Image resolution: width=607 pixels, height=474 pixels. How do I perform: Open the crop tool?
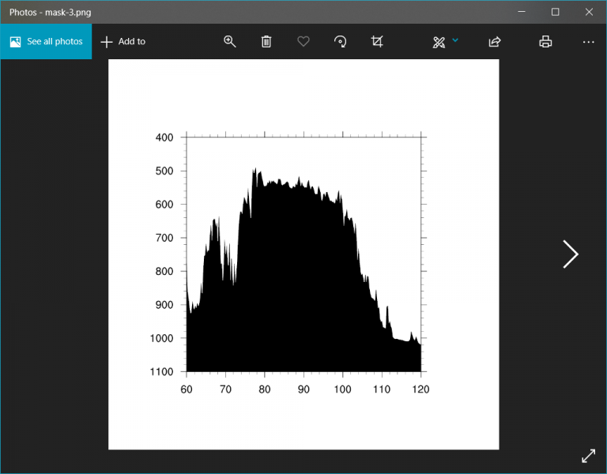pos(377,42)
